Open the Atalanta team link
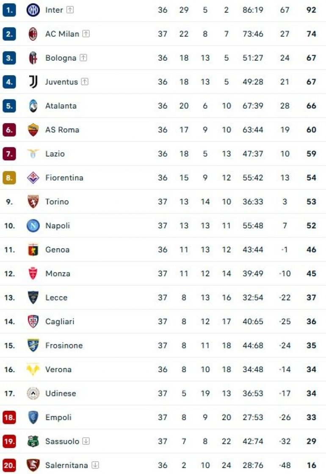Screen dimensions: 326x474 click(61, 106)
